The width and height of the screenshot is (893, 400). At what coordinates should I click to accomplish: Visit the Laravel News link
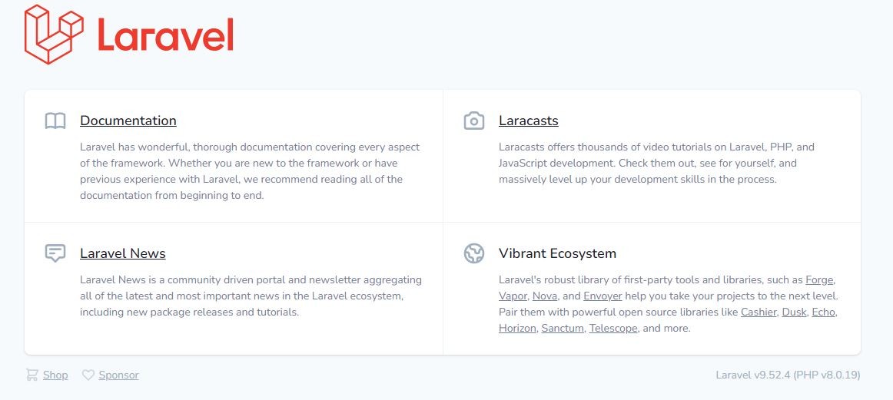point(123,253)
